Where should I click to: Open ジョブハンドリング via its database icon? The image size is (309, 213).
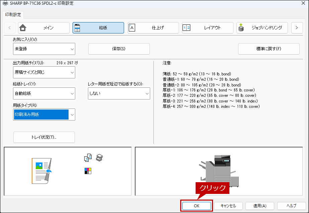tap(241, 28)
